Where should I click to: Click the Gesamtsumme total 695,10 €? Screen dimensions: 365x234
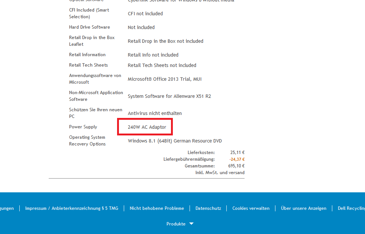tap(236, 166)
